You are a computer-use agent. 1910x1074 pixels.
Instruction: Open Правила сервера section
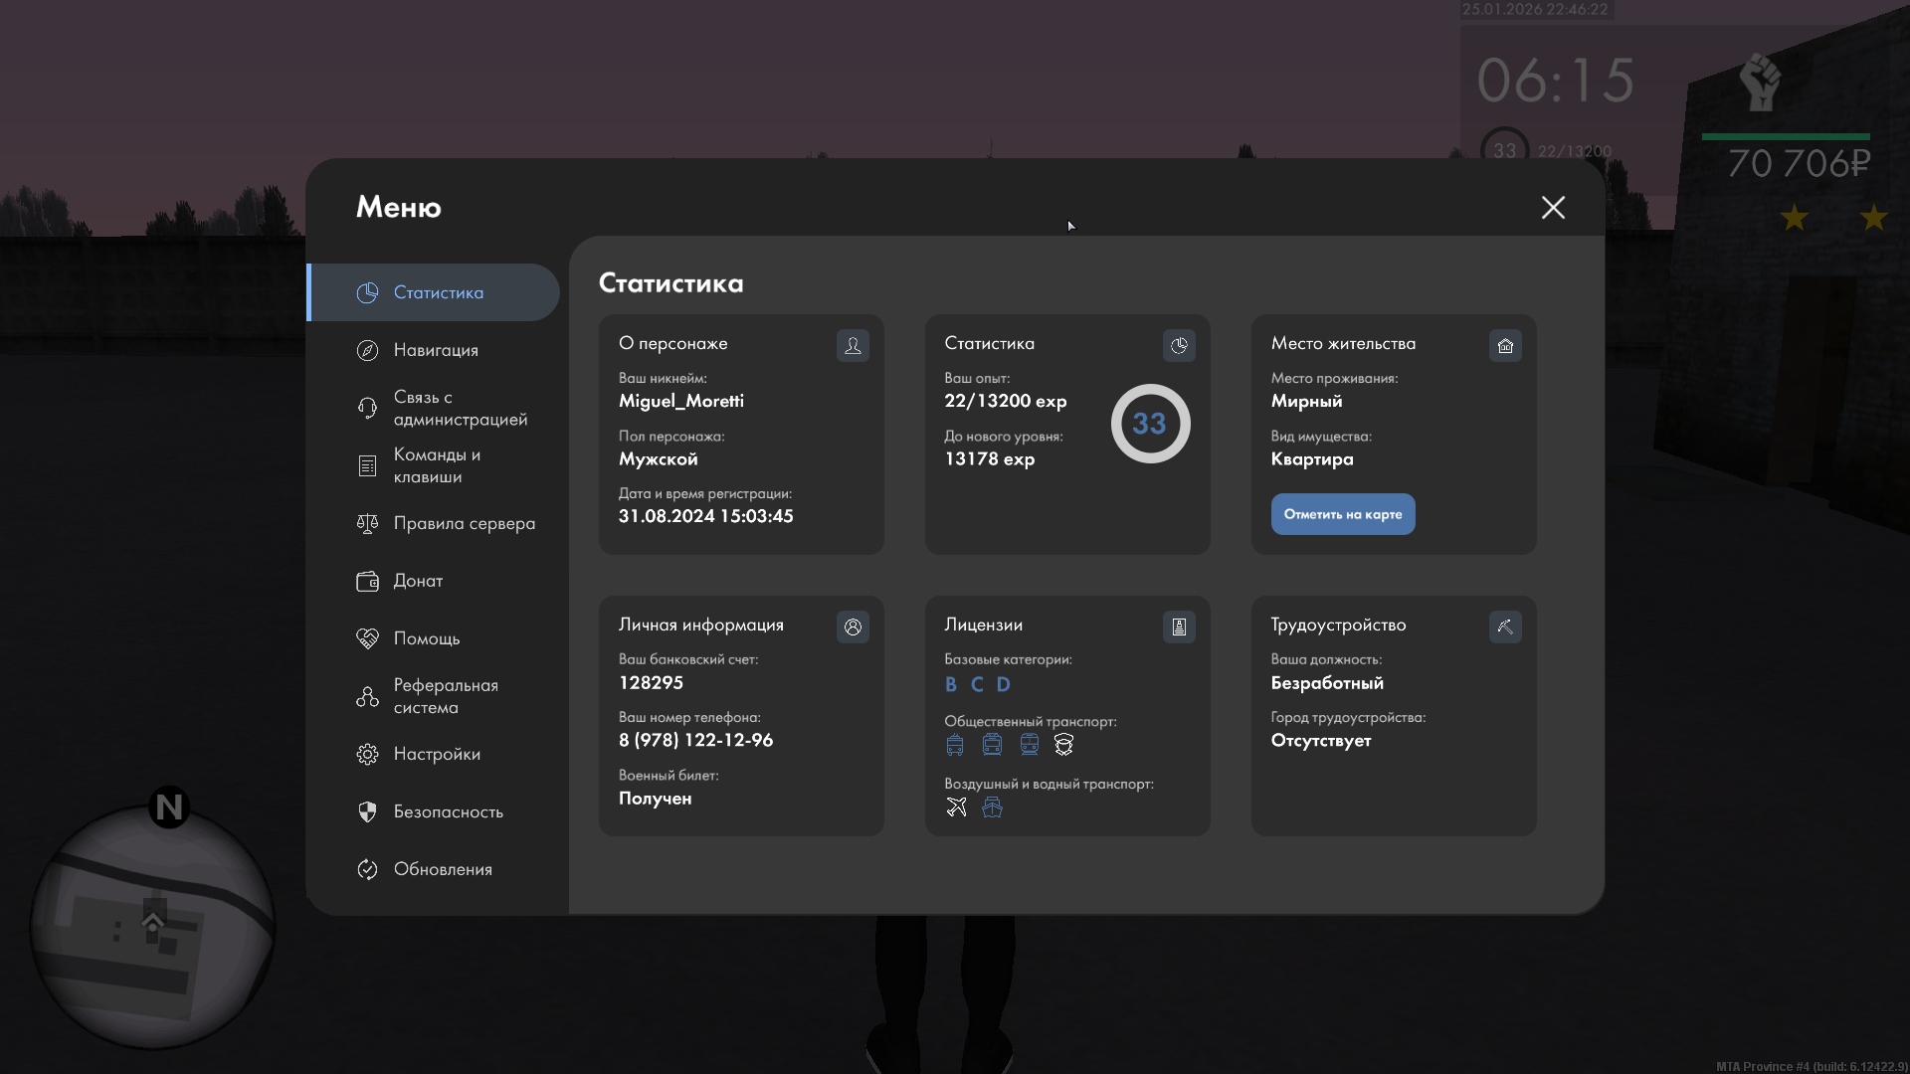(464, 523)
